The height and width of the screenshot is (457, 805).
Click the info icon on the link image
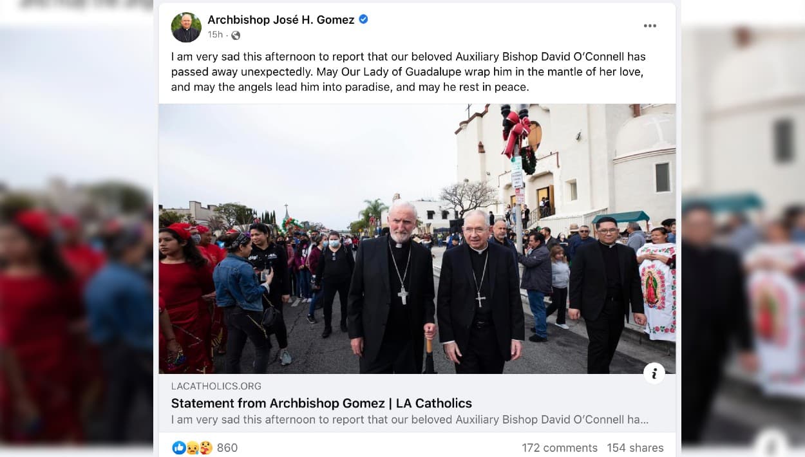654,373
